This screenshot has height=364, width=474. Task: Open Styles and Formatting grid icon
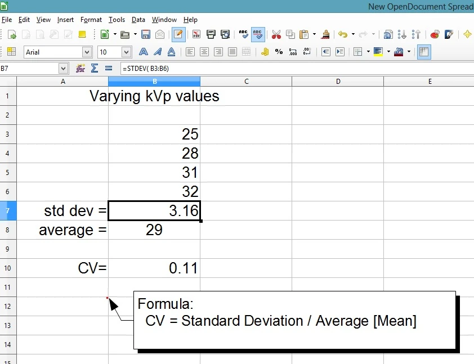(11, 52)
